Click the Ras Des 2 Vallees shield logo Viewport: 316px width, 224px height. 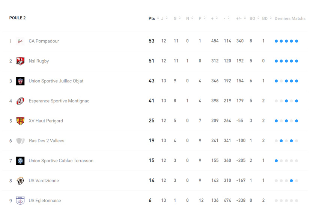[20, 141]
